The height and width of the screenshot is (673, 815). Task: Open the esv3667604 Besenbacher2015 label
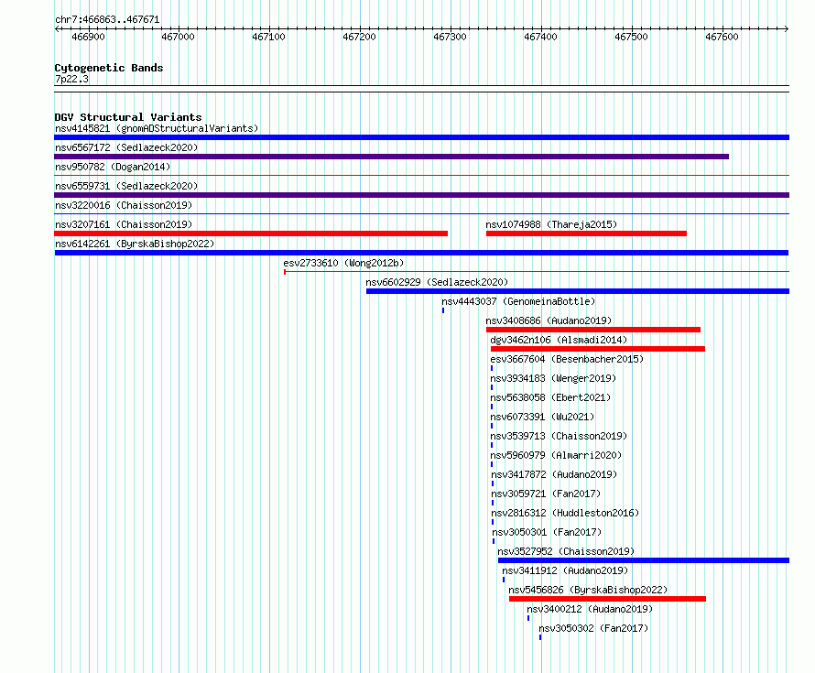[x=567, y=359]
